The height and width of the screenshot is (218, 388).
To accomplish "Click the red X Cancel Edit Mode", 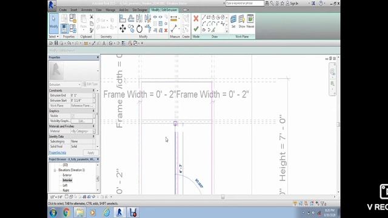I will (x=196, y=19).
